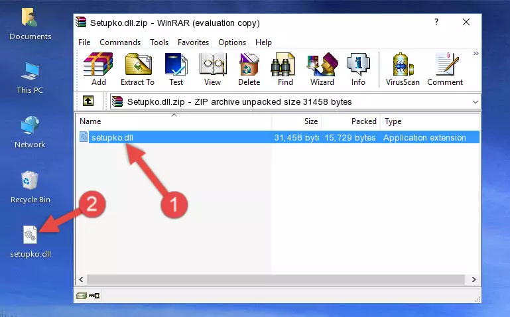The height and width of the screenshot is (317, 510).
Task: Click the Application extension type cell
Action: pyautogui.click(x=424, y=138)
